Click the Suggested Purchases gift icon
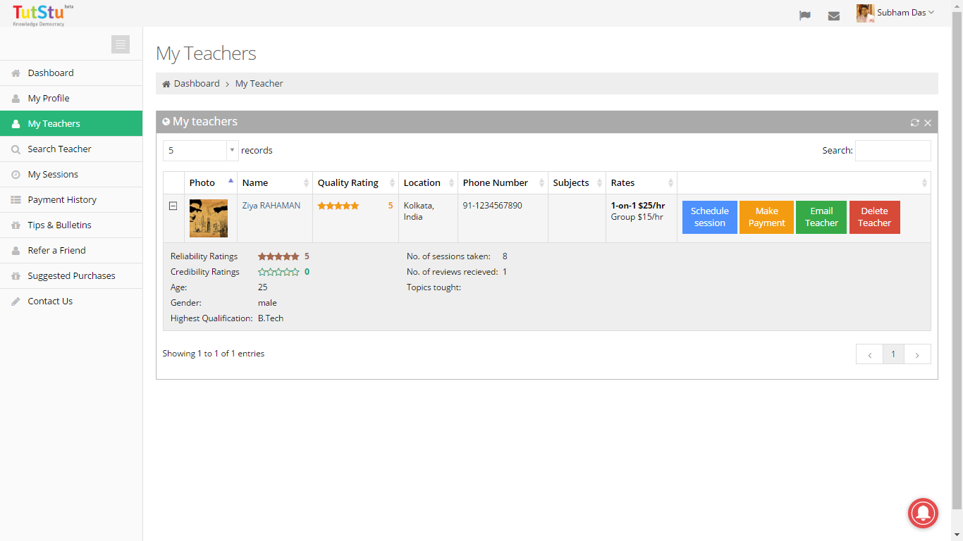The height and width of the screenshot is (541, 963). pos(16,276)
